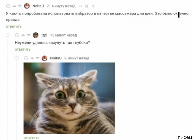
Task: Collapse lzpl's comment thread
Action: tap(8, 35)
